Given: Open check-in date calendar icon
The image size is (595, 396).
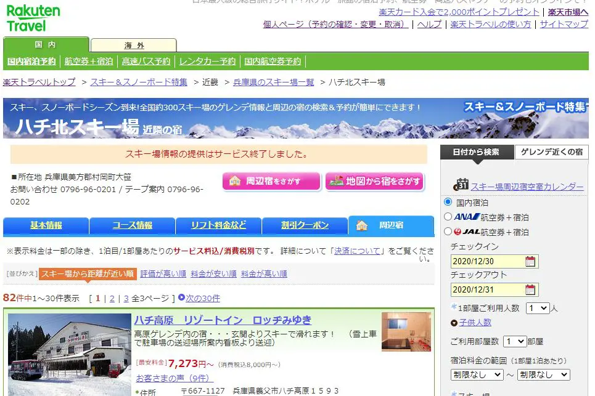Looking at the screenshot, I should (x=530, y=262).
